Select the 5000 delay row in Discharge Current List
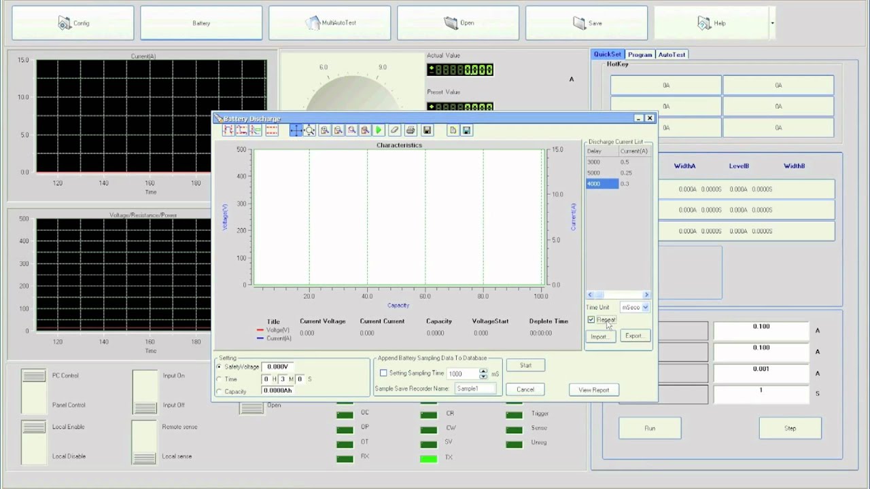This screenshot has height=489, width=870. 618,173
